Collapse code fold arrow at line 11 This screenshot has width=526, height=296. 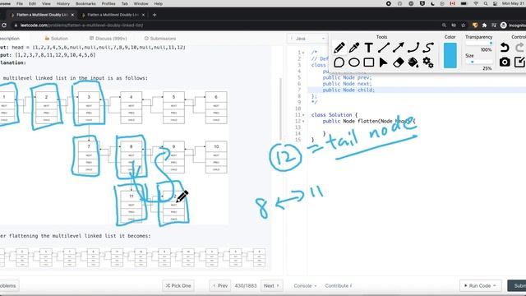click(303, 115)
